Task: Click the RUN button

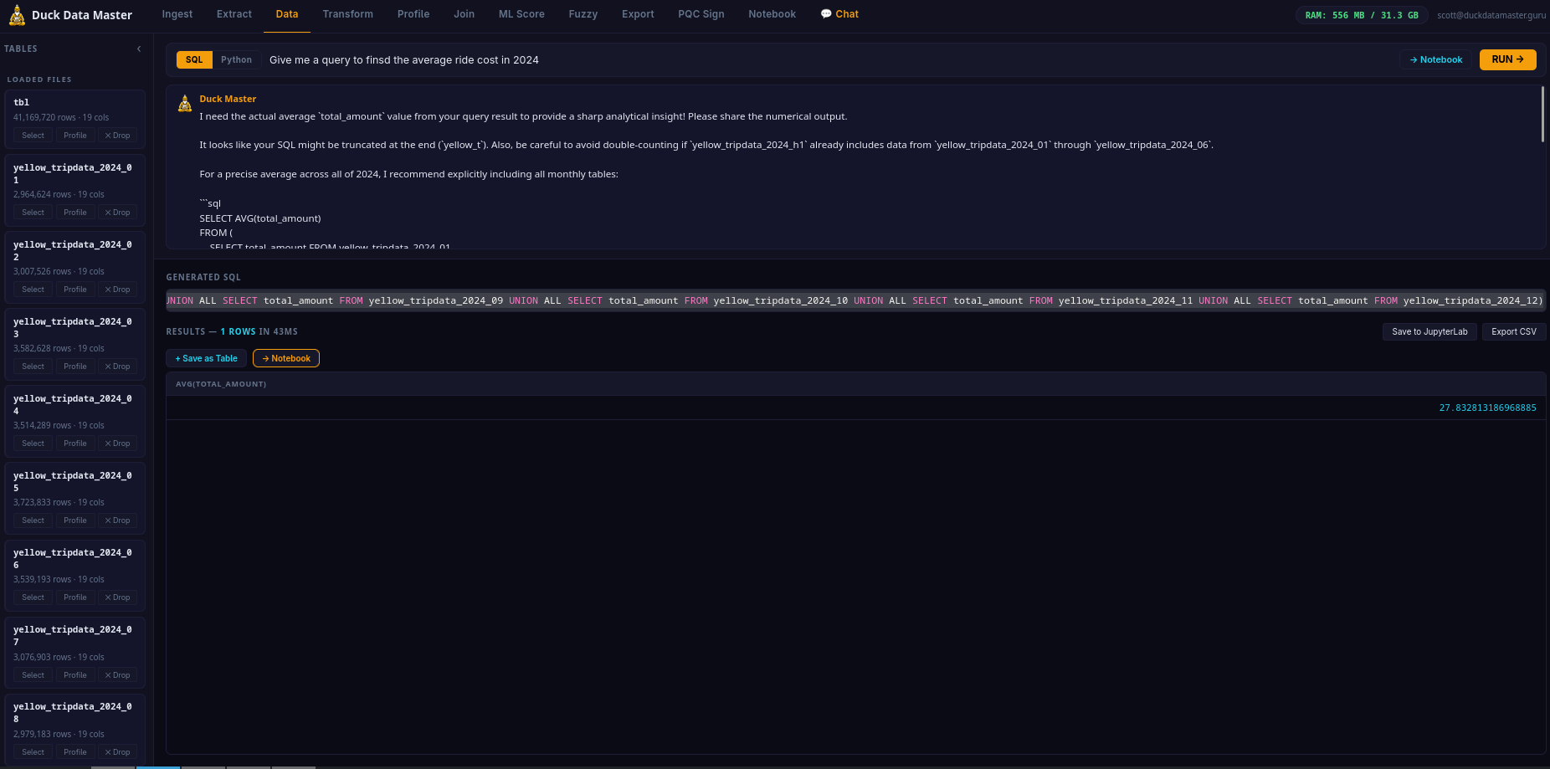Action: pos(1507,59)
